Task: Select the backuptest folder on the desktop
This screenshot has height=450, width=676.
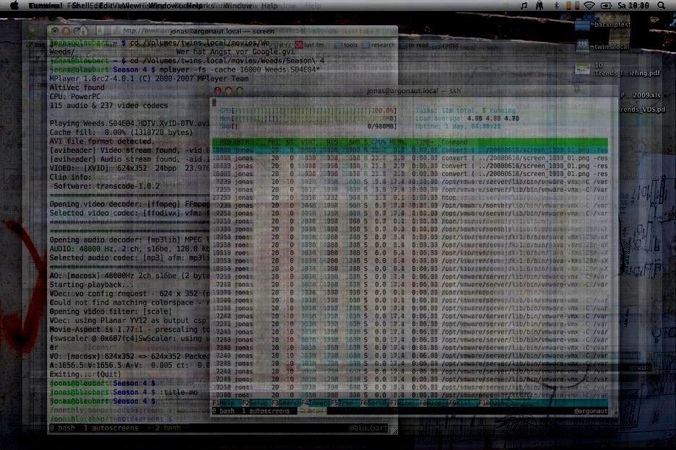Action: 582,24
